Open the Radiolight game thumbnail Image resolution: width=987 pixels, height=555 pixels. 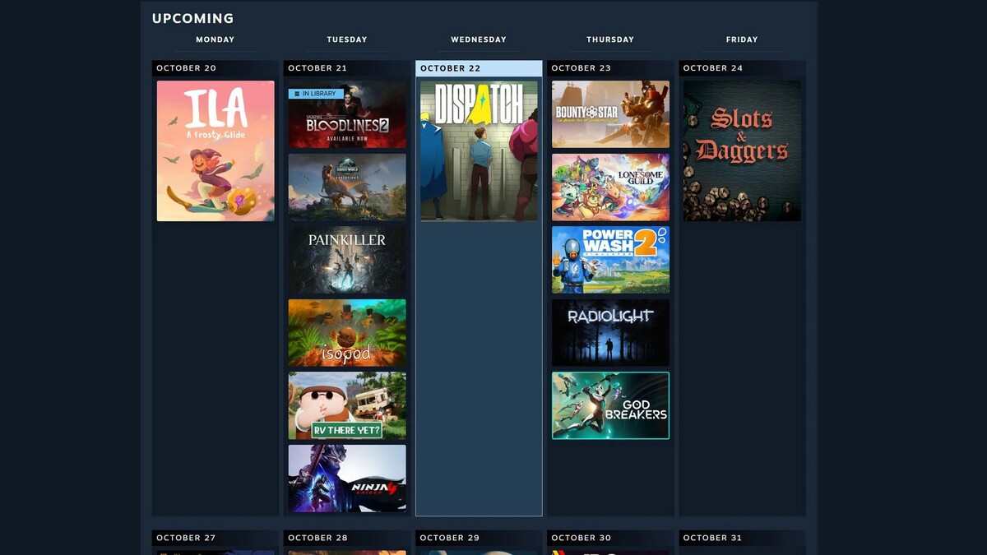(x=609, y=332)
